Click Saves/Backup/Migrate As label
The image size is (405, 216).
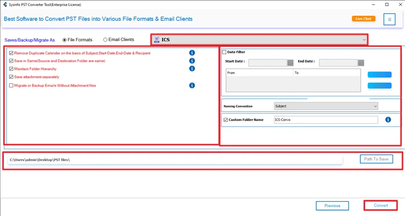tap(30, 40)
